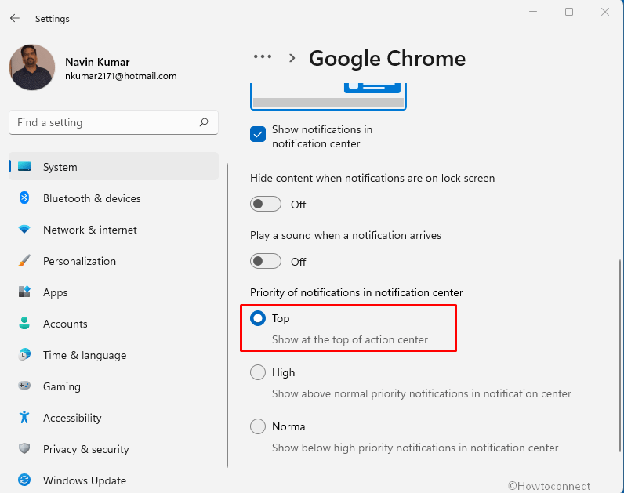The width and height of the screenshot is (624, 493).
Task: Open the System icon in sidebar
Action: point(24,166)
